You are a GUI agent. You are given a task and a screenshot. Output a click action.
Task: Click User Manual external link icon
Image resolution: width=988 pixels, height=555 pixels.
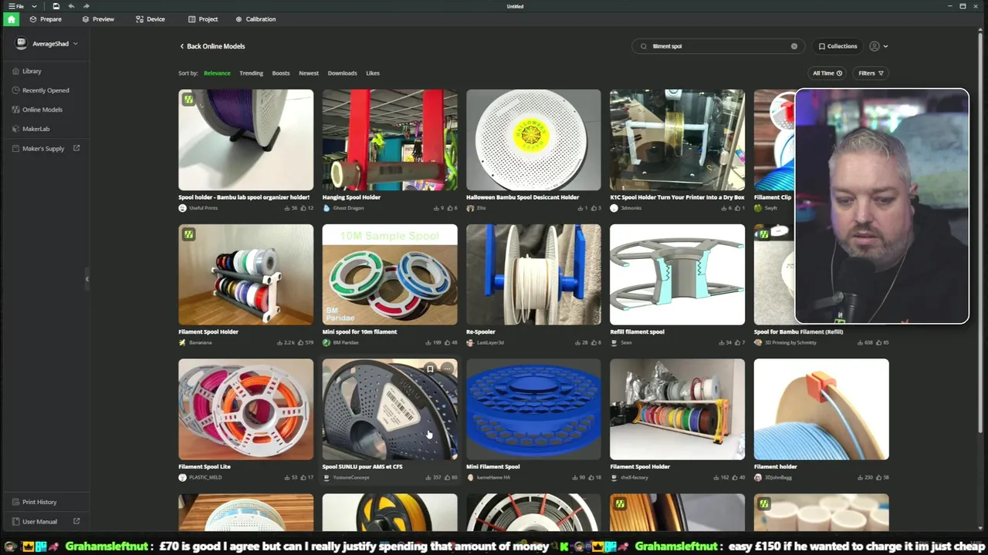click(76, 521)
